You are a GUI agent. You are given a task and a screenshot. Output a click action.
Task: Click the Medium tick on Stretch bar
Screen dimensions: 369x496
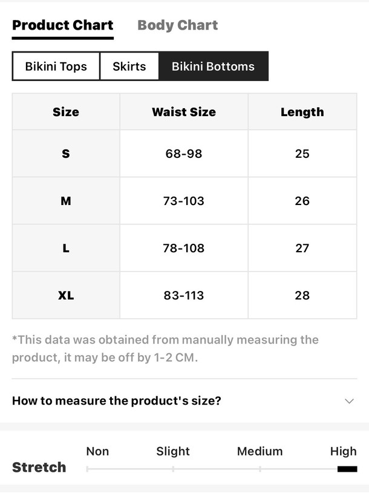260,469
